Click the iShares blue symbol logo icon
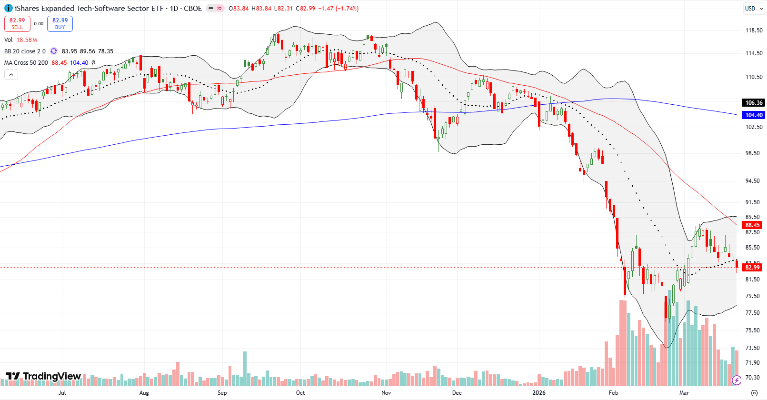This screenshot has width=767, height=400. pos(9,9)
